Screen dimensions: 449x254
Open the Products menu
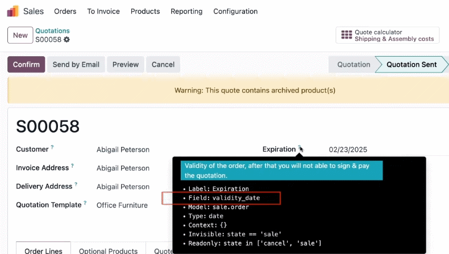click(145, 11)
